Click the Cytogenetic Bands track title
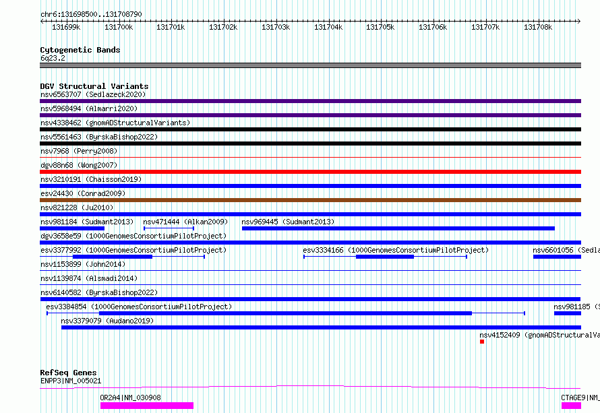 click(x=80, y=50)
